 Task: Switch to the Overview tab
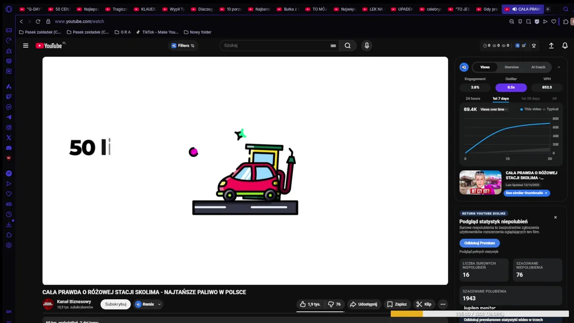click(511, 67)
